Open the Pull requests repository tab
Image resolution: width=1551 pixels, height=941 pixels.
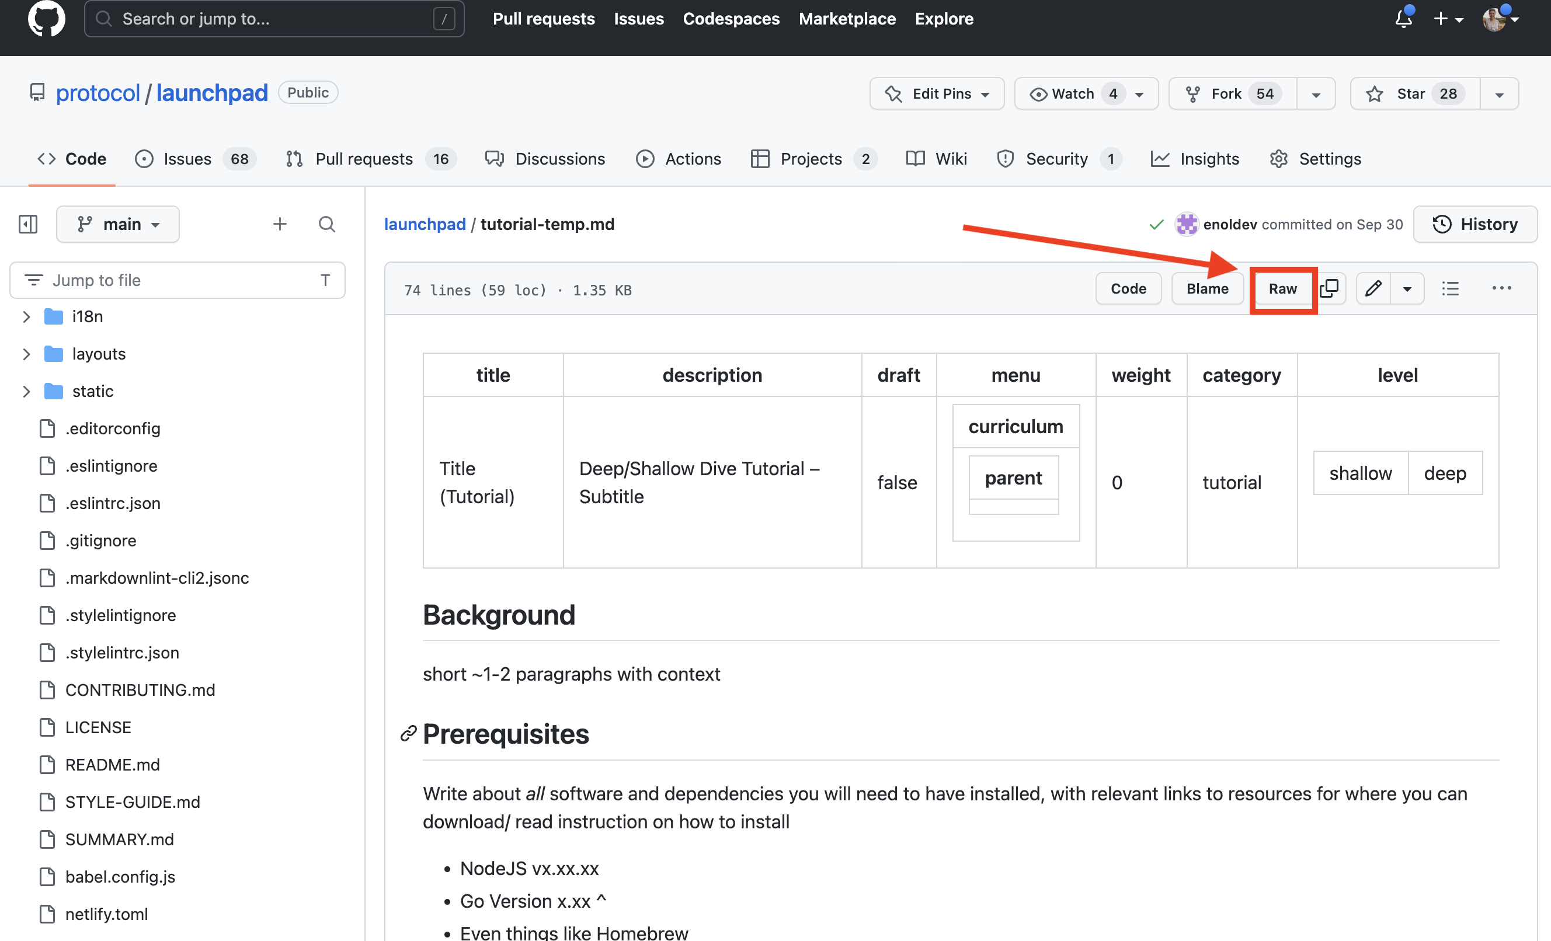[371, 159]
